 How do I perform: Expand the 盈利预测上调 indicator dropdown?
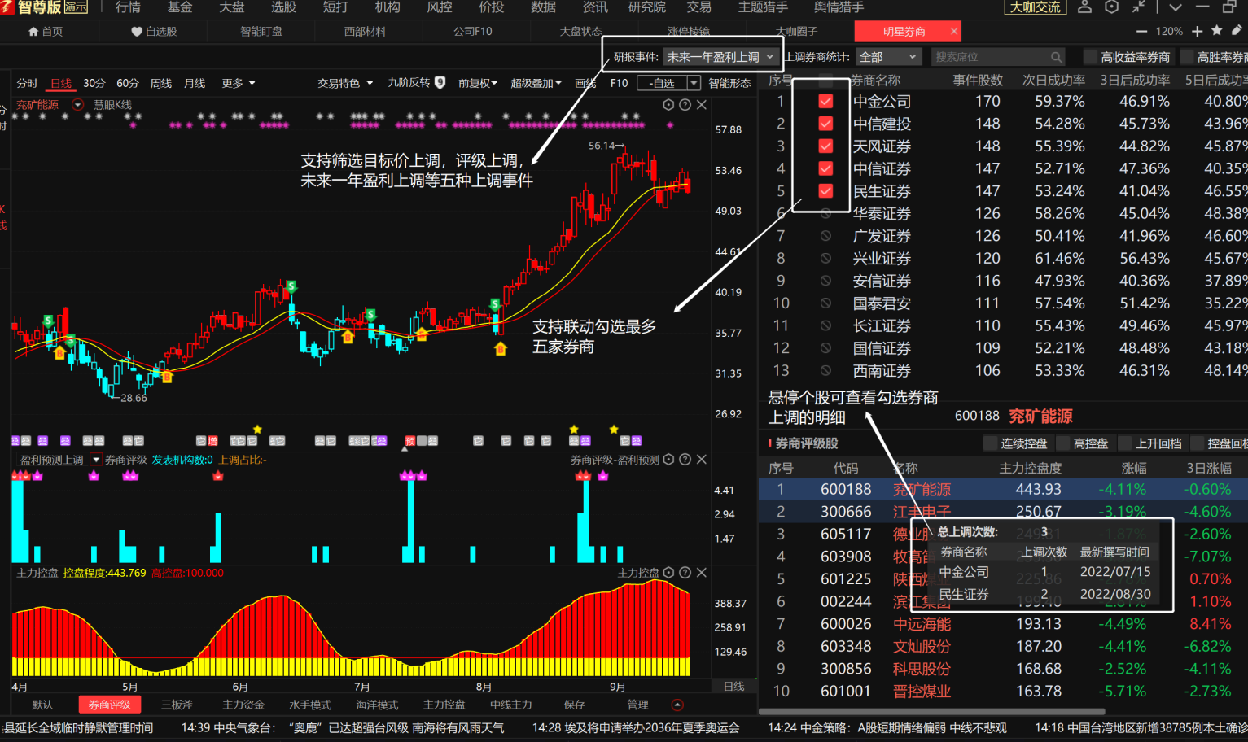(95, 460)
